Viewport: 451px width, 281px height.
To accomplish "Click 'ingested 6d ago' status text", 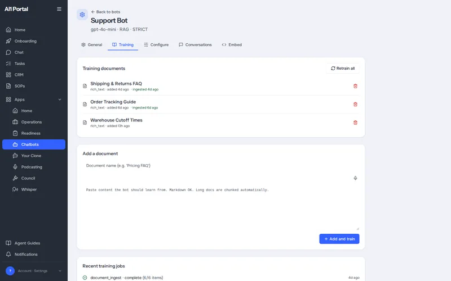I will coord(145,108).
